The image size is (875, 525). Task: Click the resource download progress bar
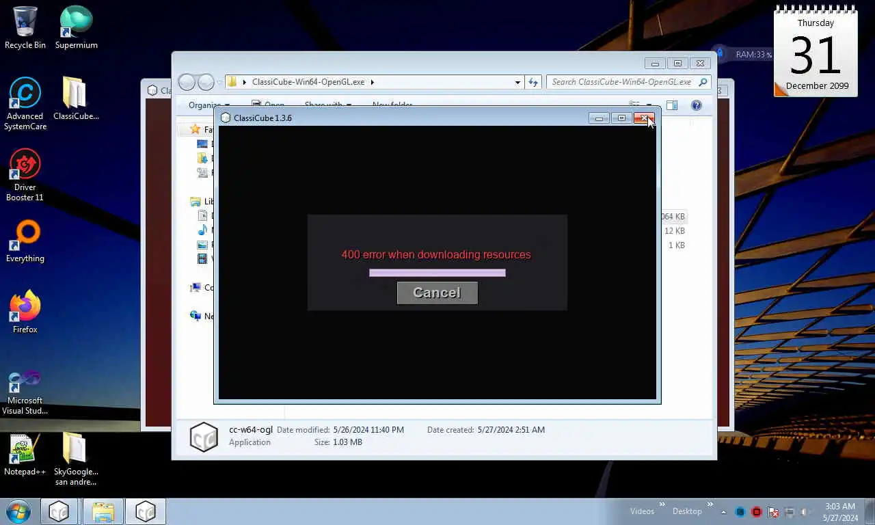click(437, 273)
